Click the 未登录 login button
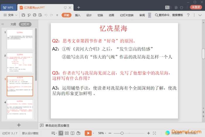The image size is (205, 137). [x=196, y=7]
